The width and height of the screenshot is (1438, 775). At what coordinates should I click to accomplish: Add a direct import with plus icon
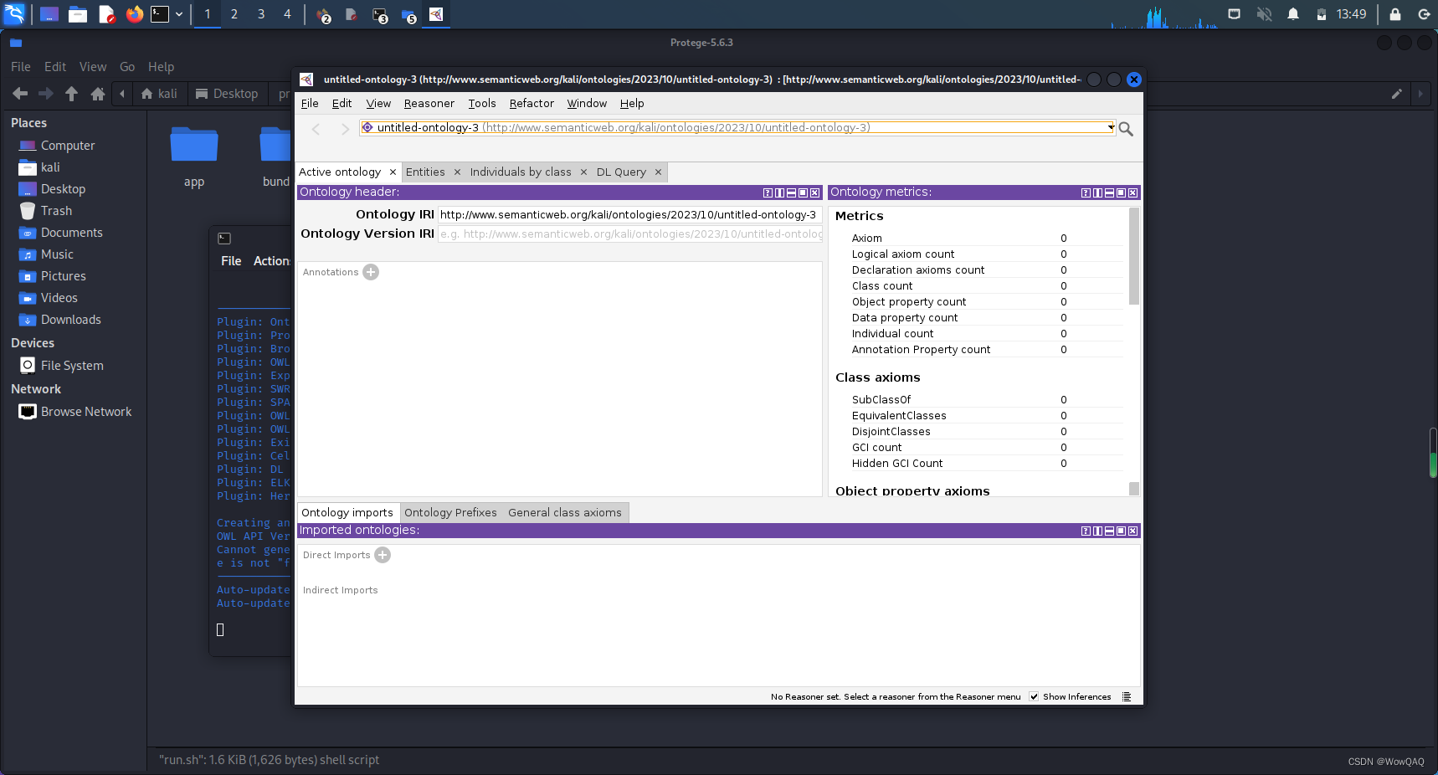383,555
